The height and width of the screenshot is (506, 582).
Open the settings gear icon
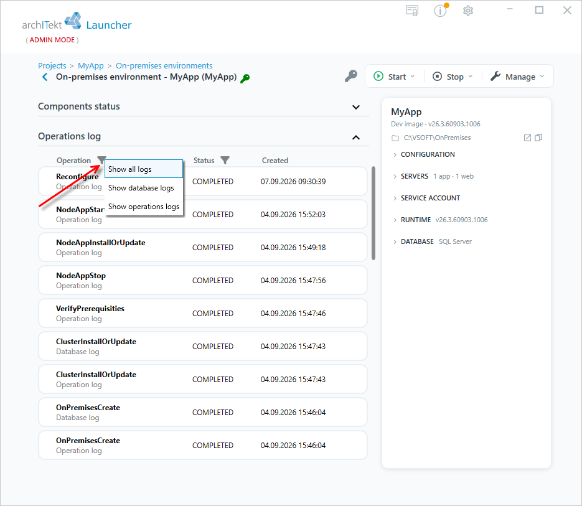tap(468, 11)
